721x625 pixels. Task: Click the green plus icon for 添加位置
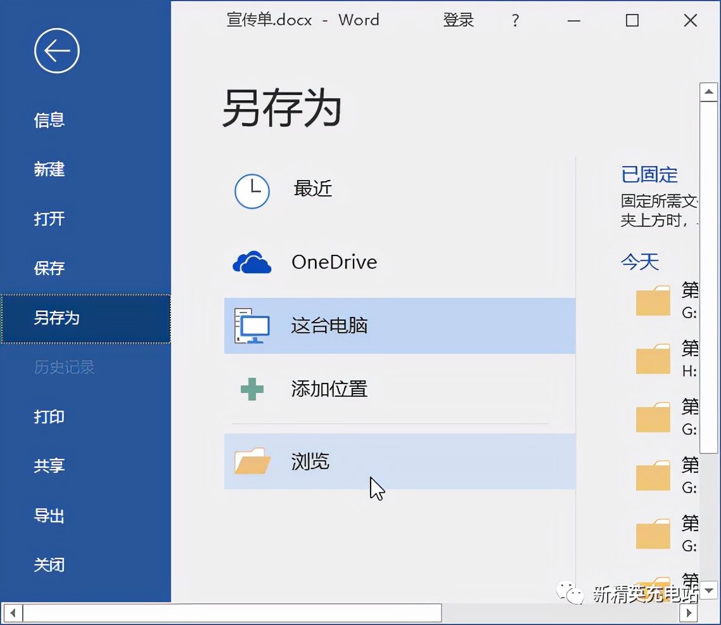click(x=252, y=389)
